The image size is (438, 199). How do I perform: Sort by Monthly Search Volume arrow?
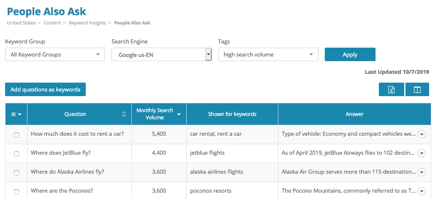point(179,114)
